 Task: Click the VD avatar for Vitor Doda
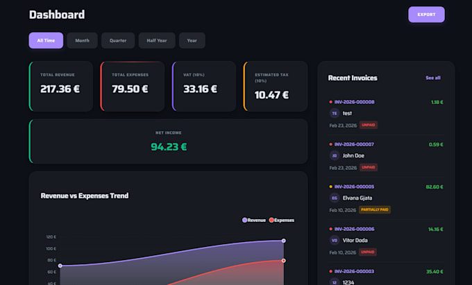click(x=335, y=241)
